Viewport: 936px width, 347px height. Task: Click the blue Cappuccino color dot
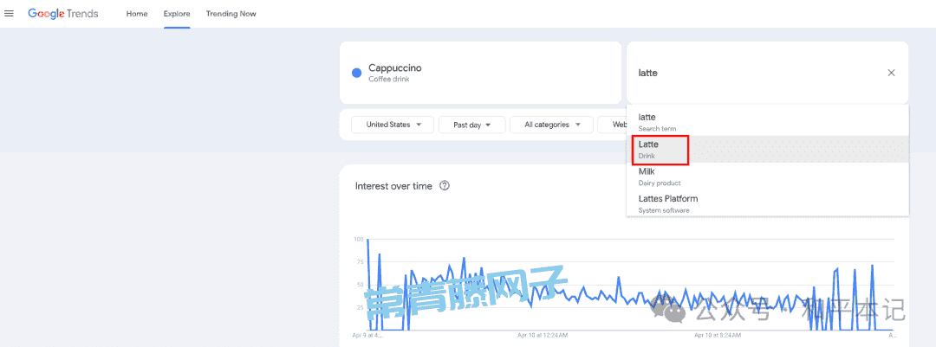point(357,74)
